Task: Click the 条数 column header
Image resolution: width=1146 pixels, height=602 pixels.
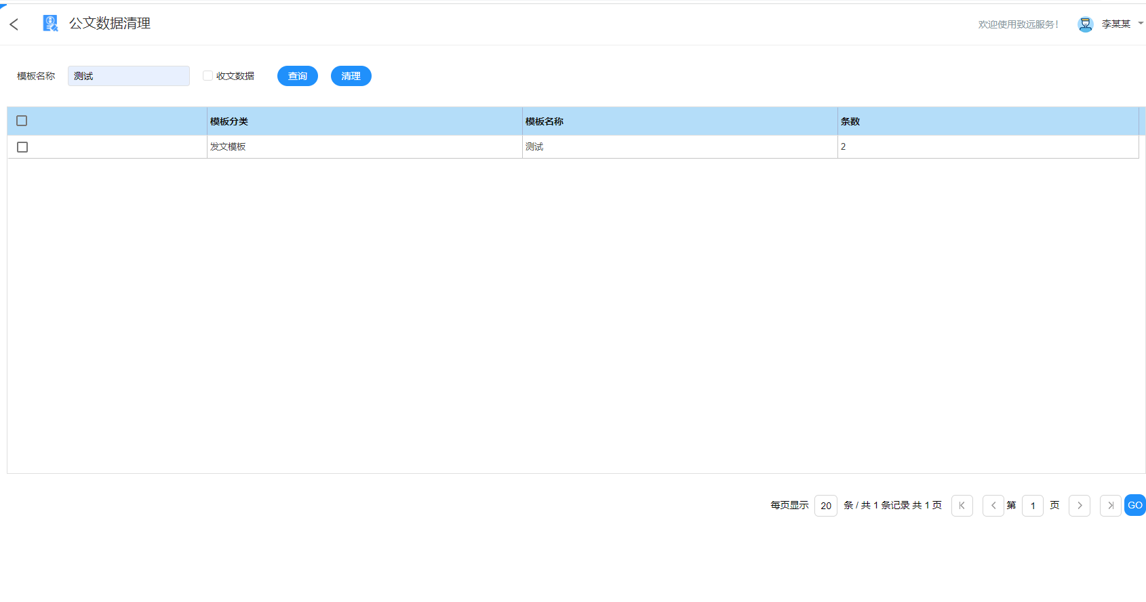Action: (x=988, y=121)
